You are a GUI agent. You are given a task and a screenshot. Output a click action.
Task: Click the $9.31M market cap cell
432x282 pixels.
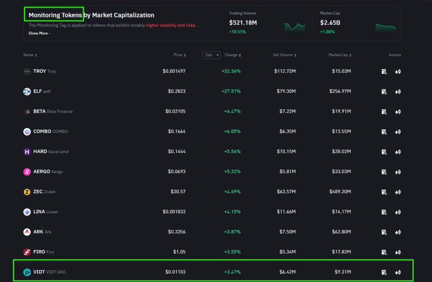tap(343, 272)
